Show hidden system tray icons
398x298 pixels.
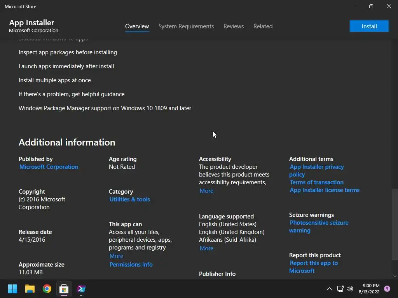tap(330, 289)
